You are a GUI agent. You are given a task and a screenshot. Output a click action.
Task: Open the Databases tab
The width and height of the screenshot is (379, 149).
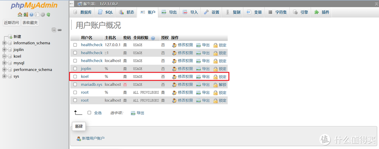coord(82,12)
